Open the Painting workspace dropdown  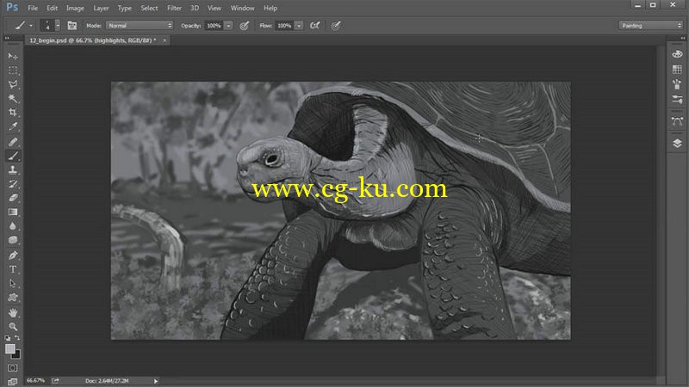(651, 26)
